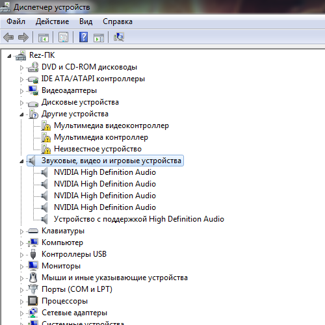
Task: Click the blue Help question mark icon
Action: coord(83,37)
